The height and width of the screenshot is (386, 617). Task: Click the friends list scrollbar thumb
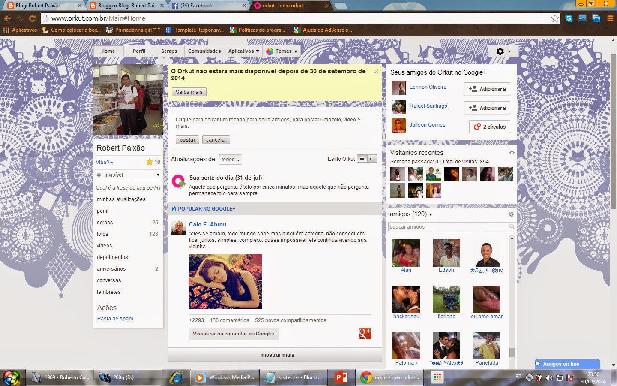click(512, 352)
